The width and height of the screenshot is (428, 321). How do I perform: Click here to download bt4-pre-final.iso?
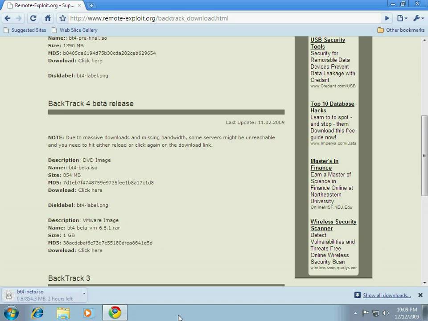pyautogui.click(x=90, y=61)
